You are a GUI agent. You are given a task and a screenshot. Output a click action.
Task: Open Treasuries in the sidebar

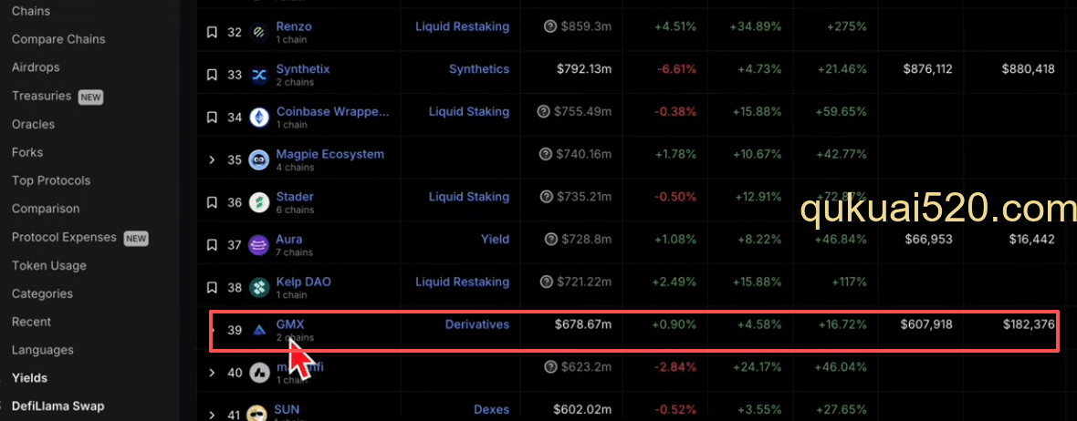pyautogui.click(x=41, y=96)
